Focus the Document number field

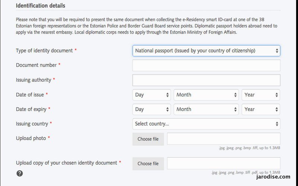click(206, 66)
